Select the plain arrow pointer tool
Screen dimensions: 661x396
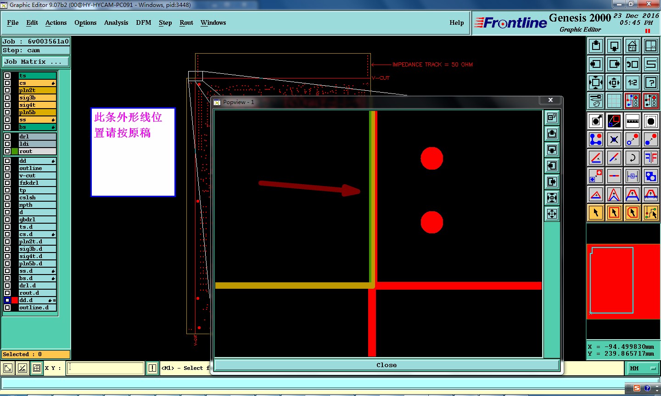[x=596, y=213]
